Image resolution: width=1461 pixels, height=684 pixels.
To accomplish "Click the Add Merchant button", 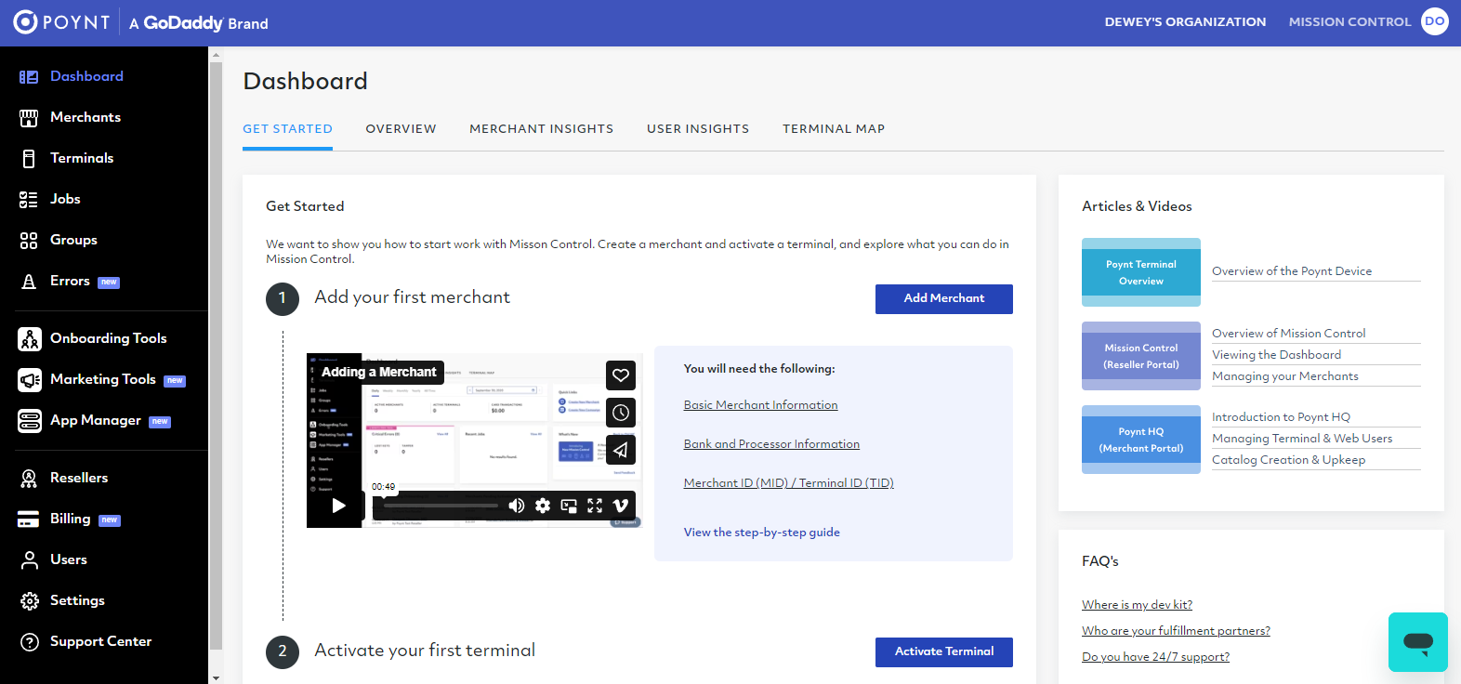I will (x=944, y=299).
